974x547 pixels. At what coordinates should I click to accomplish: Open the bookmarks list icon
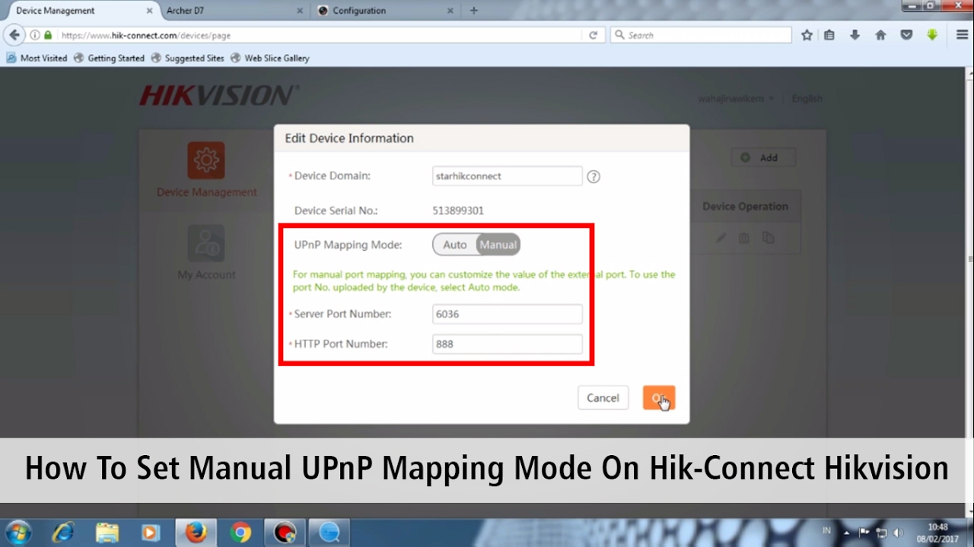click(x=829, y=35)
